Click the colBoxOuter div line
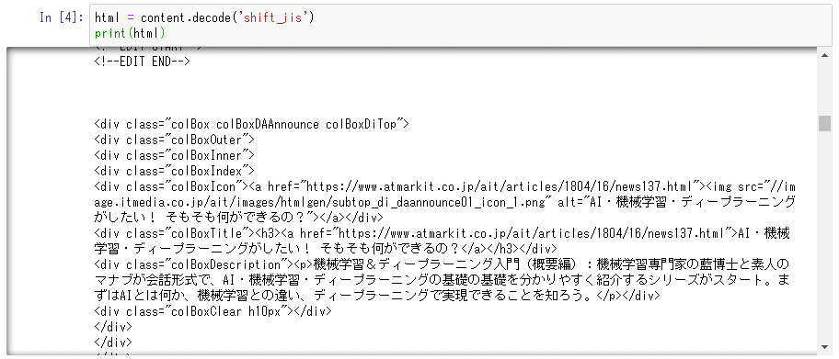839x359 pixels. tap(174, 140)
